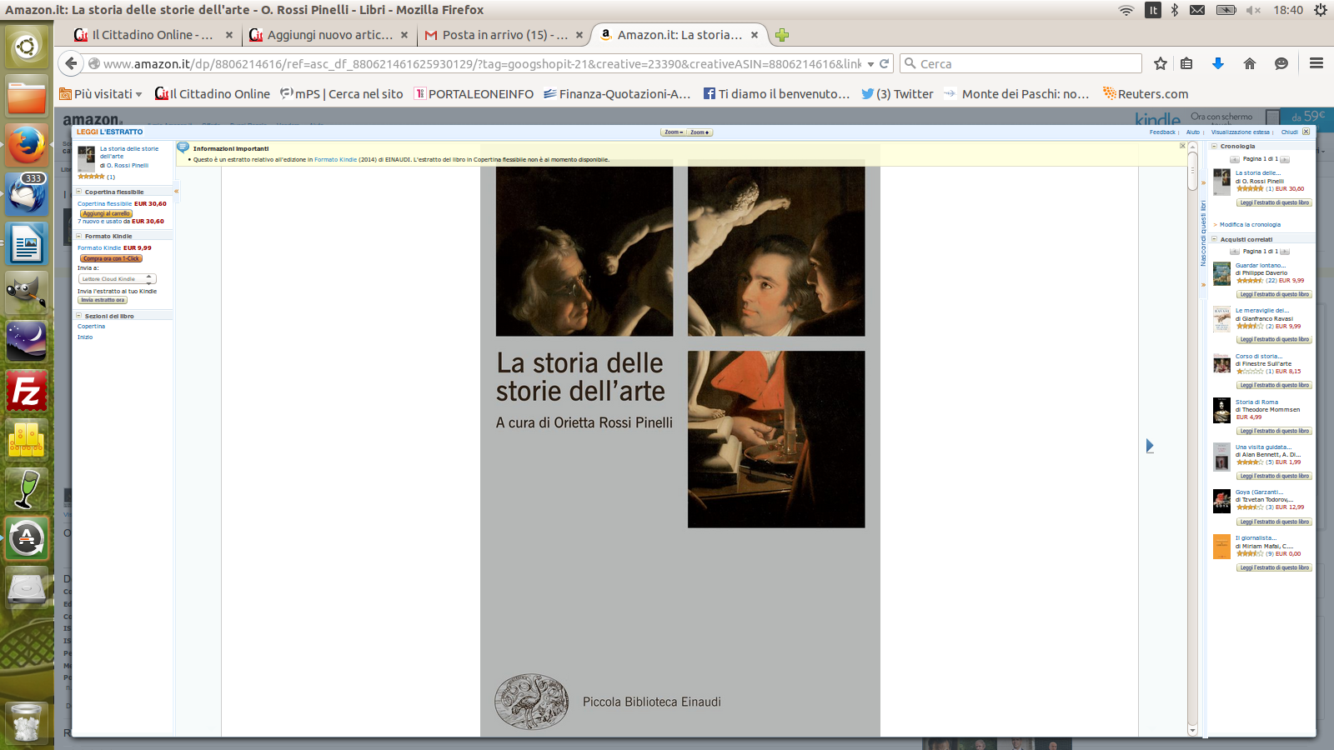Collapse the Acquisti correlati section
1334x750 pixels.
(1215, 239)
